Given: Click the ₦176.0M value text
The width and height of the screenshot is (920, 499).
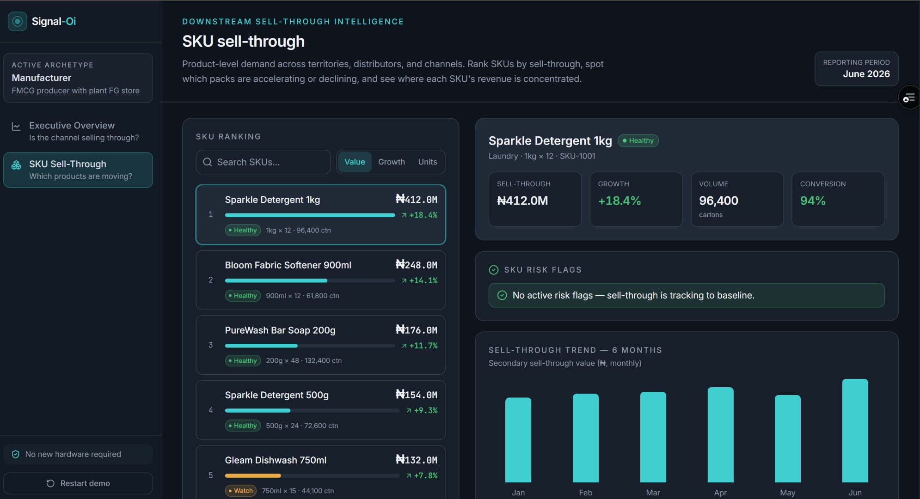Looking at the screenshot, I should point(417,330).
